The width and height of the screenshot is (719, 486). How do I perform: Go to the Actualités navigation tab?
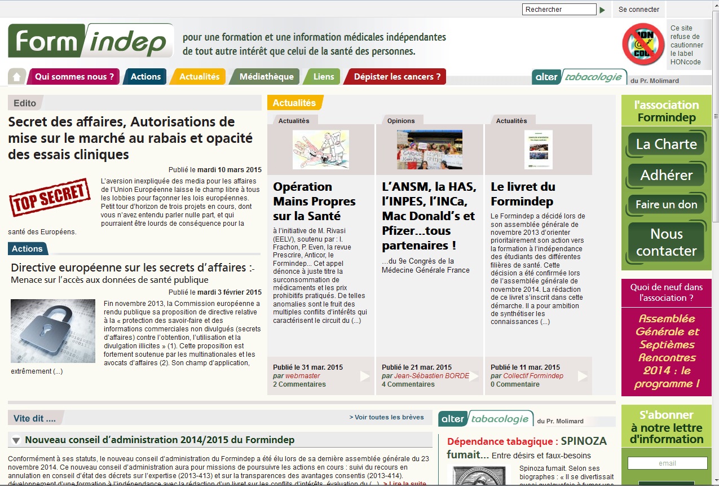(199, 77)
